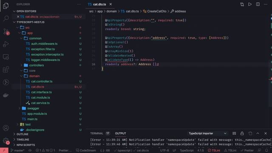This screenshot has height=153, width=272.
Task: Open main.ts file
Action: [32, 119]
